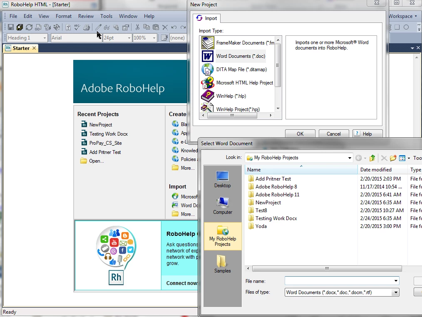422x317 pixels.
Task: Click the Date modified column header
Action: (382, 170)
